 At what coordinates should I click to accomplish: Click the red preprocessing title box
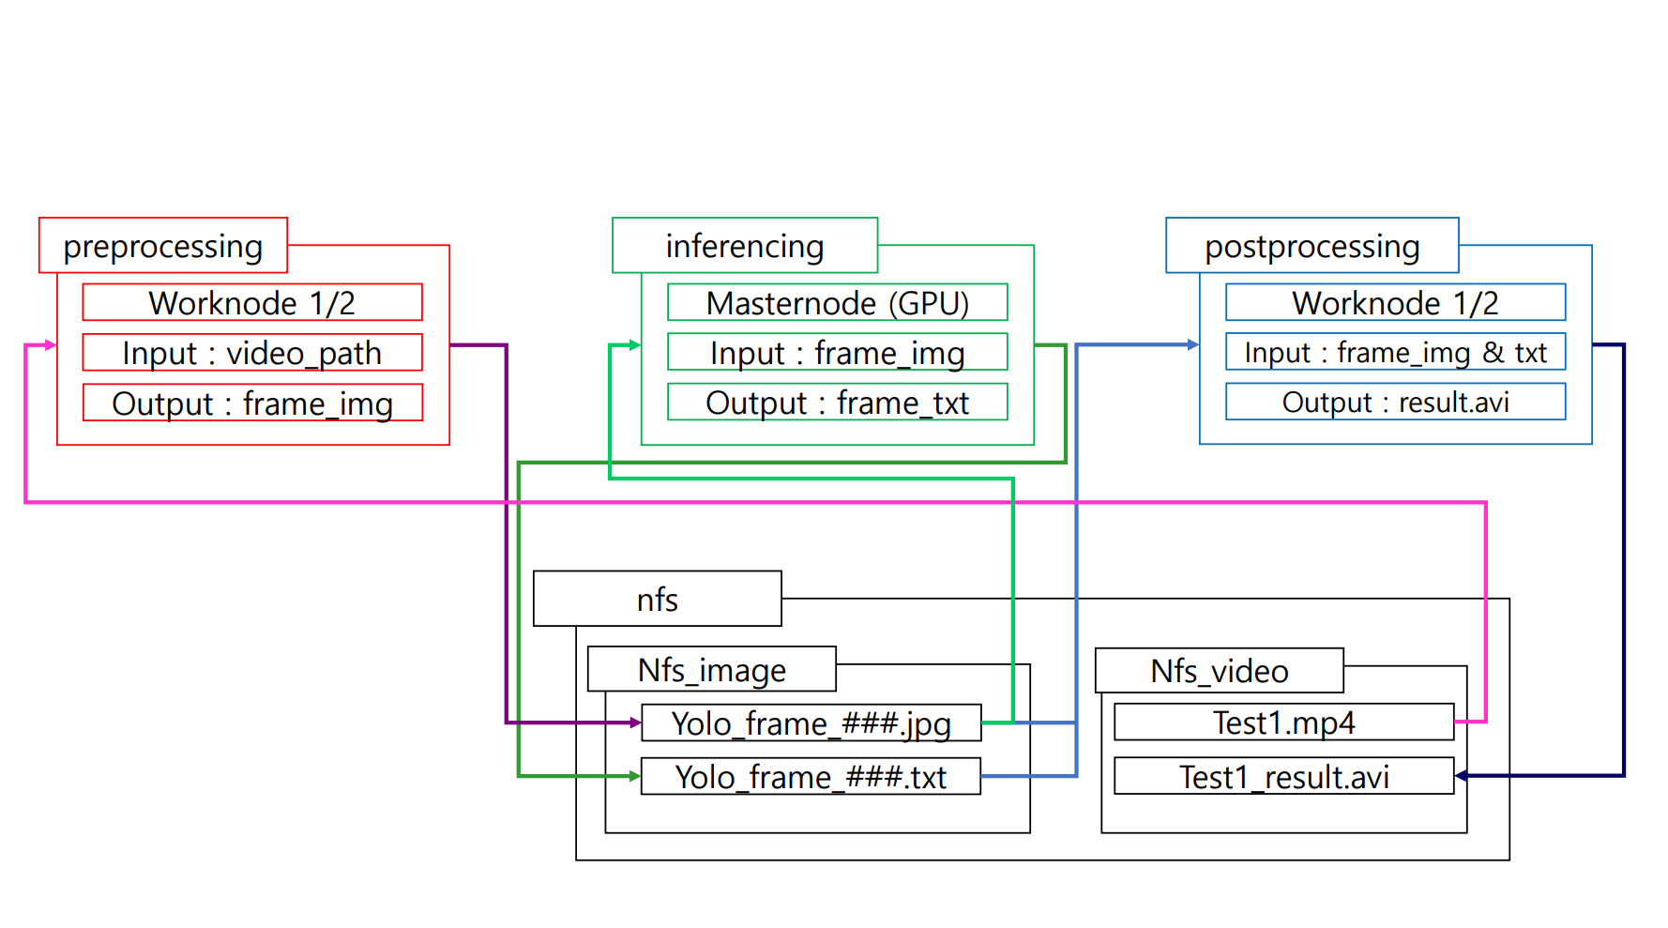(163, 246)
